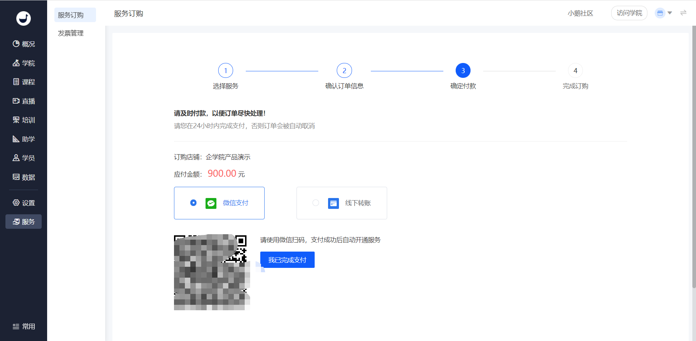Click the logo icon atop the sidebar
Screen dimensions: 696x341
(24, 18)
